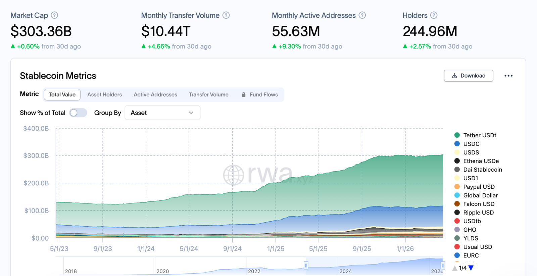Go to next legend page arrow
Screen dimensions: 537x276
tap(471, 268)
